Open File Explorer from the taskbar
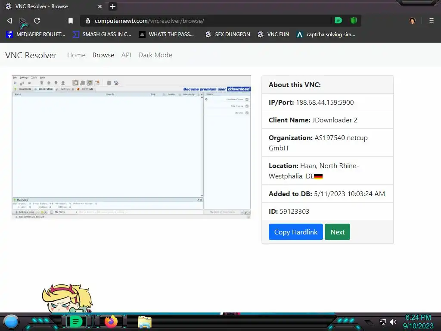441x331 pixels. (x=145, y=322)
